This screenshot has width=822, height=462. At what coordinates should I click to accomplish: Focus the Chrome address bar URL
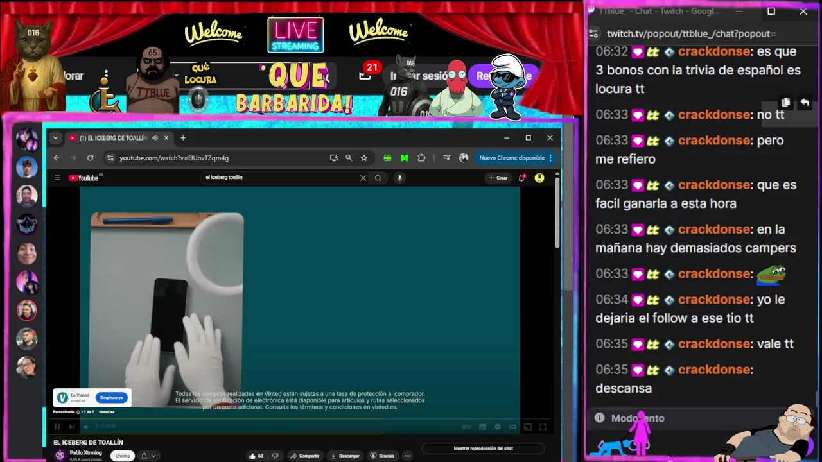tap(174, 158)
